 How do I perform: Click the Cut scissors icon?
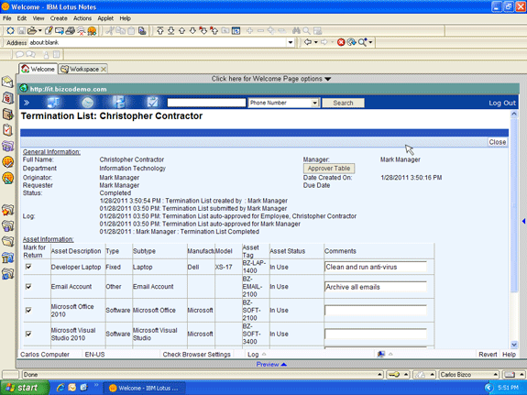coord(109,31)
